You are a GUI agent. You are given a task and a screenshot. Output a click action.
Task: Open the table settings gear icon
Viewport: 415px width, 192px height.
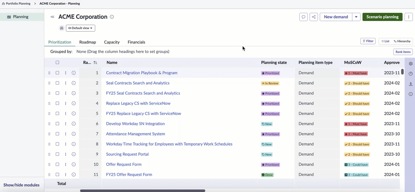(x=411, y=64)
